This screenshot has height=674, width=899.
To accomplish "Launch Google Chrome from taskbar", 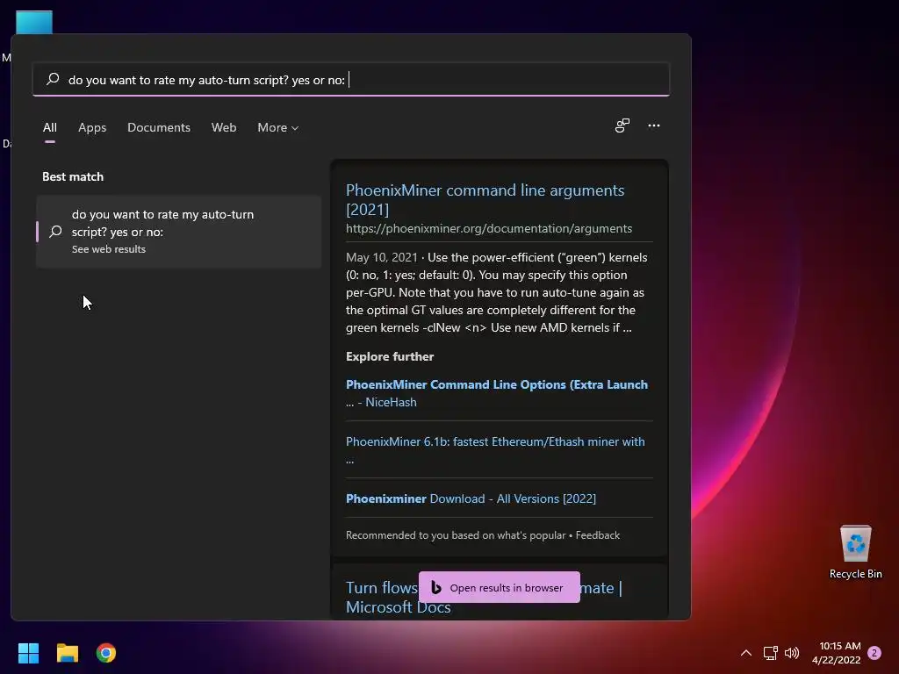I will [x=106, y=653].
